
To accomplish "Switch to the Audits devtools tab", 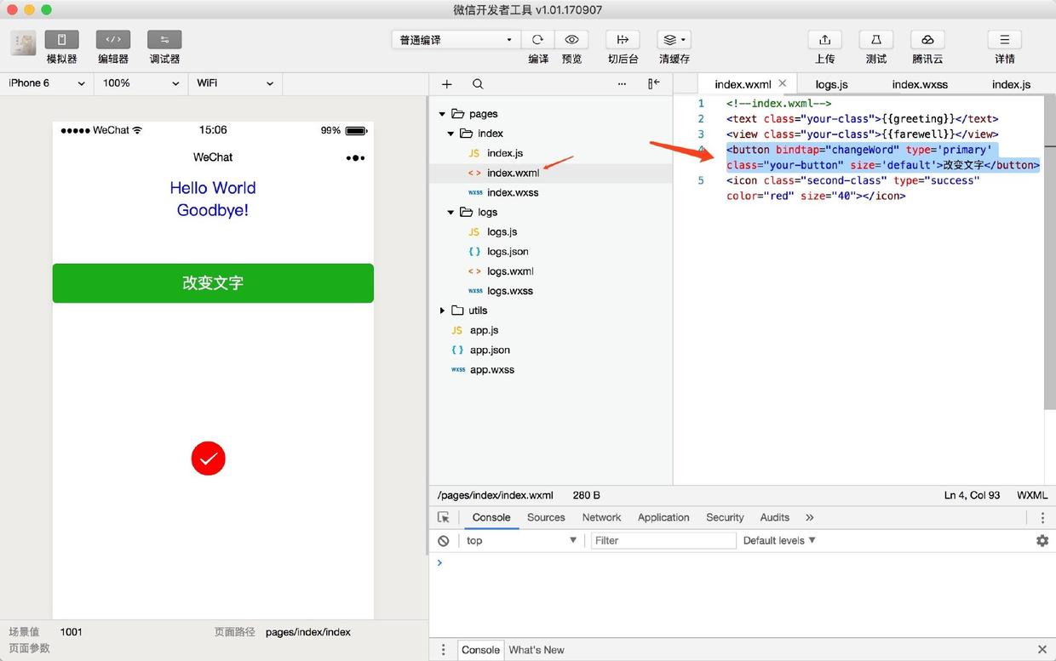I will tap(774, 517).
